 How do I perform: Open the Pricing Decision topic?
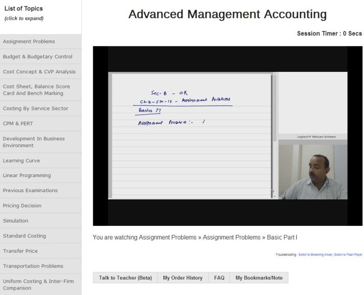(x=22, y=205)
